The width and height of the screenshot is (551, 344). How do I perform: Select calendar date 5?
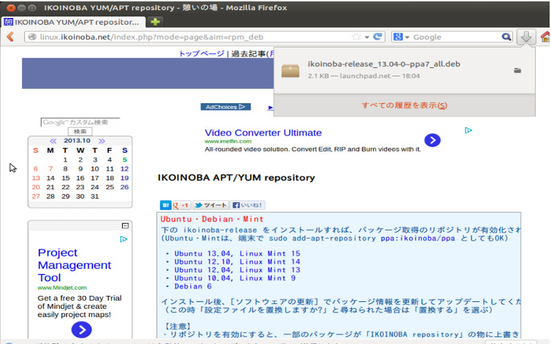pos(125,160)
